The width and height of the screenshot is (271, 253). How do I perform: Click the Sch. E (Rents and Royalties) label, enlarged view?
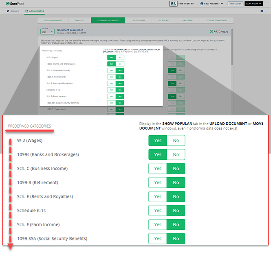tap(45, 196)
